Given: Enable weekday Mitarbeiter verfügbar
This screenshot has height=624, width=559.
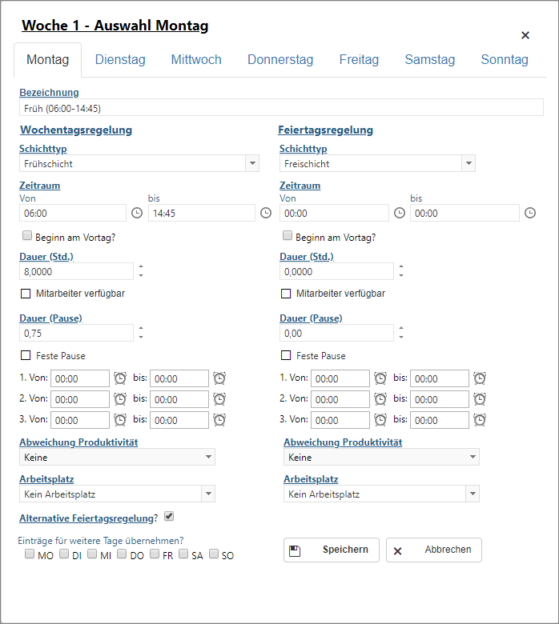Looking at the screenshot, I should click(26, 294).
